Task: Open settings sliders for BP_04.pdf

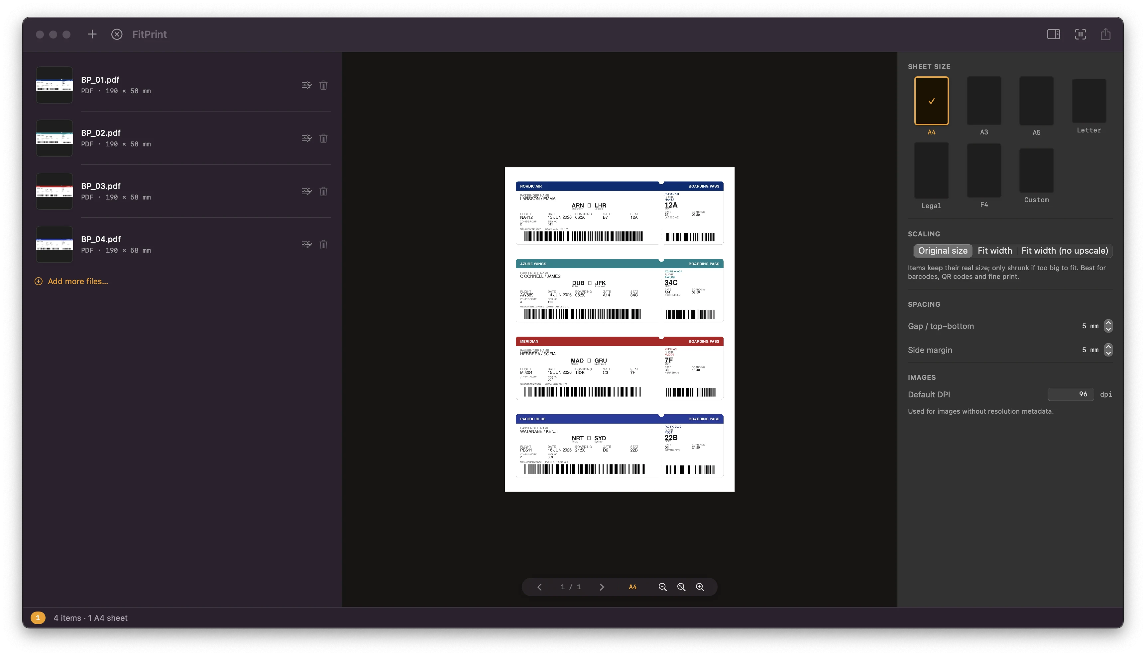Action: coord(307,245)
